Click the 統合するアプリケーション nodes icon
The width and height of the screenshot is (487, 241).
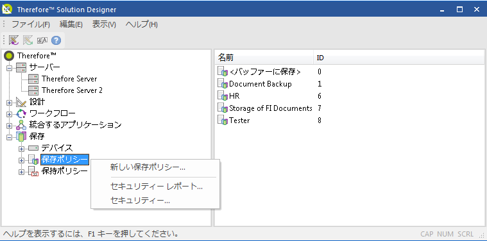pyautogui.click(x=21, y=125)
